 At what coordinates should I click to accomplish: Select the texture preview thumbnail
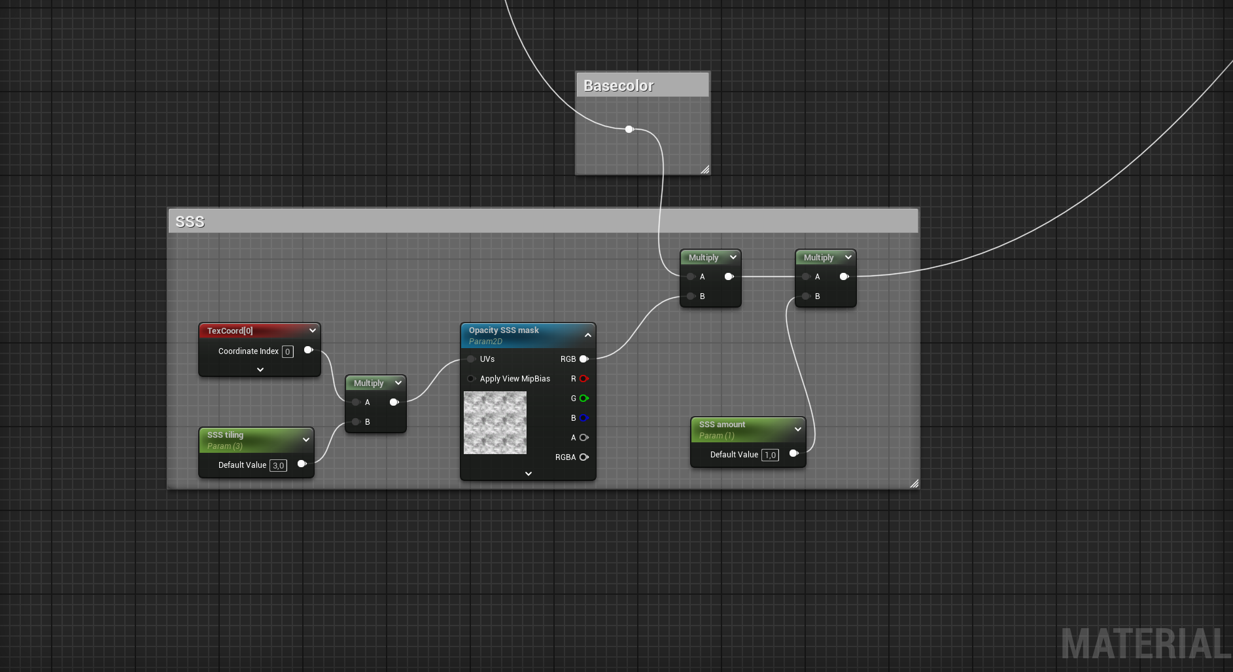(x=495, y=423)
